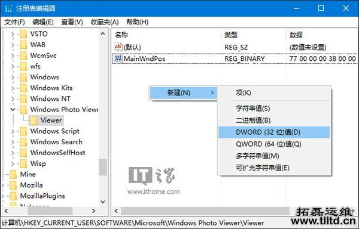
Task: Click the Wisp folder icon
Action: [x=23, y=163]
